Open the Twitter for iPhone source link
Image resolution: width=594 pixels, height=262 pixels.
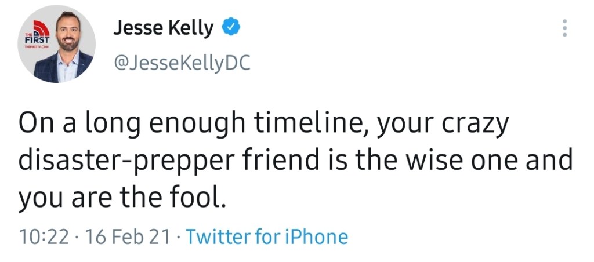tap(267, 236)
